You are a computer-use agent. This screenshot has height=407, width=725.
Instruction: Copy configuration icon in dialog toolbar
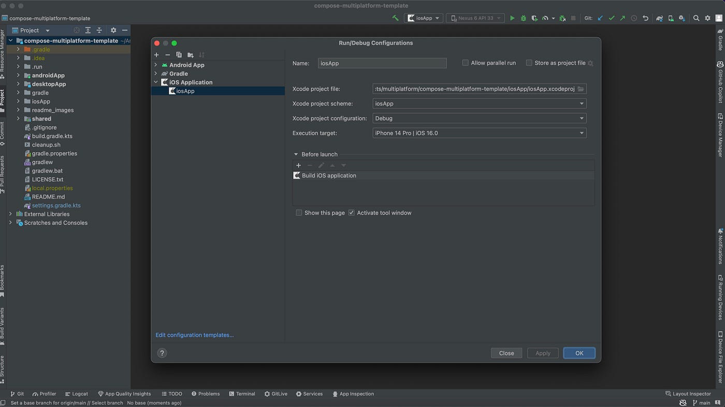179,55
